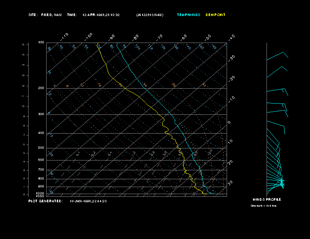Click the wind barb scale note
Viewport: 310px width, 239px height.
[263, 205]
